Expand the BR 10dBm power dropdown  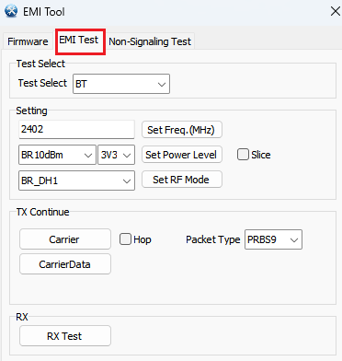[57, 155]
